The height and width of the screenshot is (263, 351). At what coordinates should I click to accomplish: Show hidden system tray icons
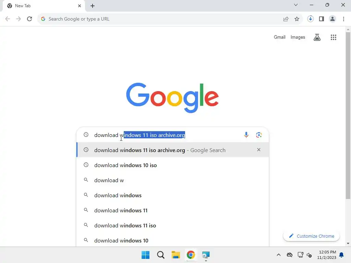click(278, 255)
